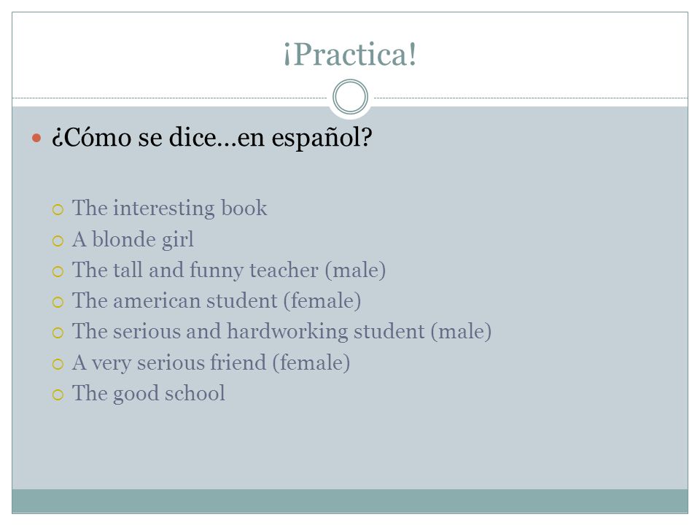Select the ¿Cómo se dice...en español? text
The image size is (700, 525).
point(211,138)
